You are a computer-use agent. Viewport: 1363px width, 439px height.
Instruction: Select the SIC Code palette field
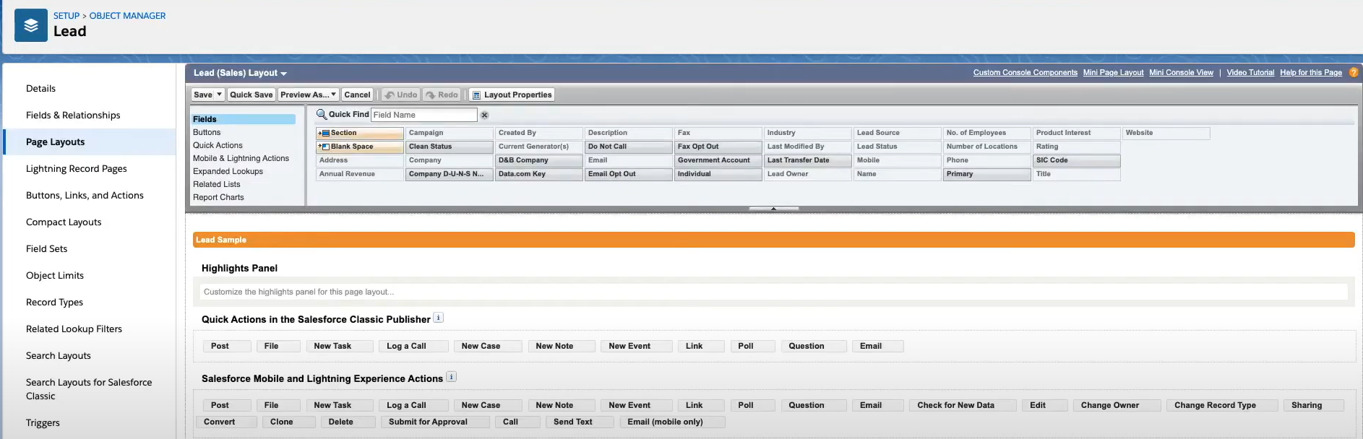[1077, 160]
